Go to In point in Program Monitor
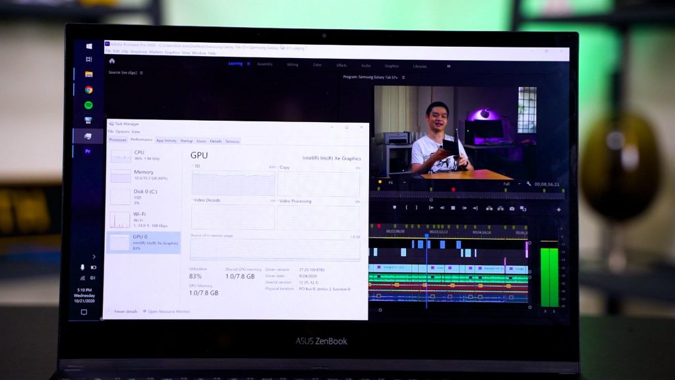 431,208
